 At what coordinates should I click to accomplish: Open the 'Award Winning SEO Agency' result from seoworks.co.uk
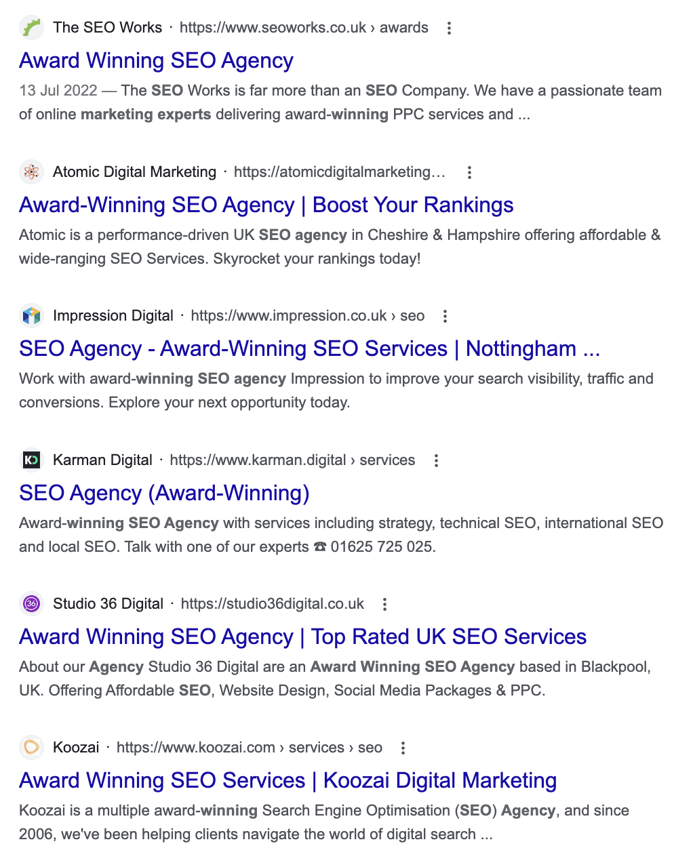tap(156, 61)
